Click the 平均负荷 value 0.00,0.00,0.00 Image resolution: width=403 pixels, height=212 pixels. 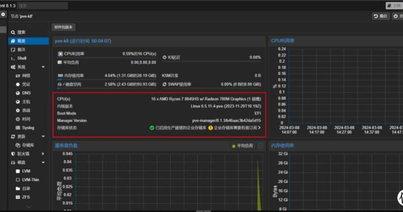143,62
